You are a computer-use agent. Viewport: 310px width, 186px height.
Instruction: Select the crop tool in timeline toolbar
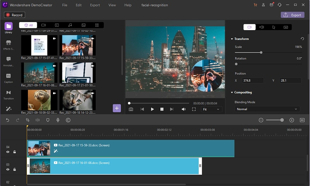(x=28, y=120)
